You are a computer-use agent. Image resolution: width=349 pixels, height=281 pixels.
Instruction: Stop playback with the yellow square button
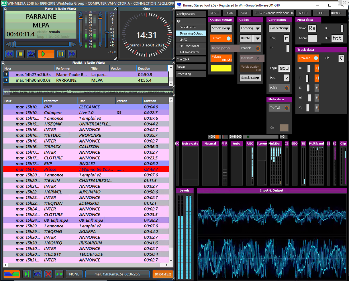pyautogui.click(x=20, y=54)
